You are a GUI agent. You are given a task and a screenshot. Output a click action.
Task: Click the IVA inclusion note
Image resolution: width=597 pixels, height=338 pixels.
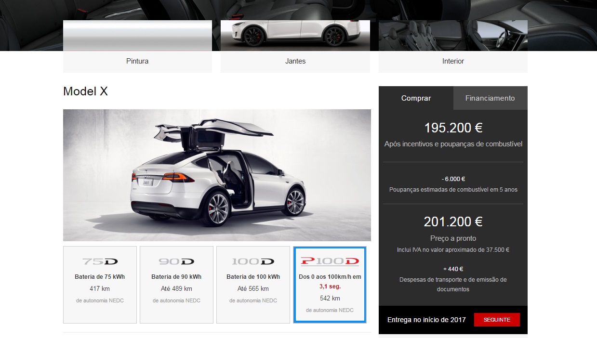point(452,249)
